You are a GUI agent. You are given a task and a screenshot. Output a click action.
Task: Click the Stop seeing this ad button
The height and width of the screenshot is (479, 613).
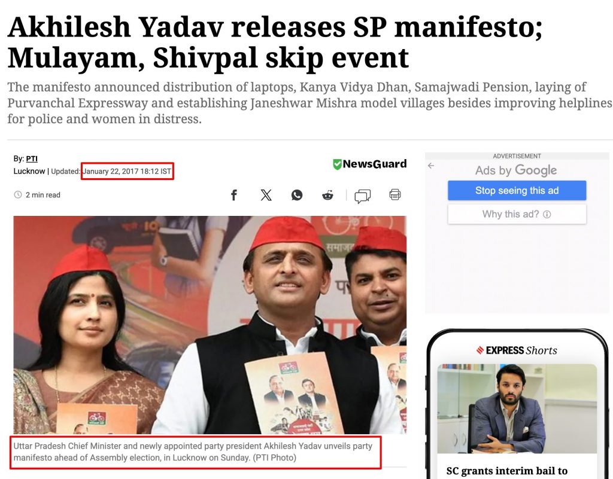pyautogui.click(x=517, y=191)
